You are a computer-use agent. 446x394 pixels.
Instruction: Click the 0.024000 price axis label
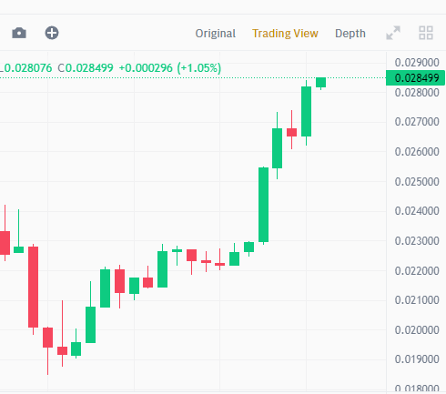417,211
